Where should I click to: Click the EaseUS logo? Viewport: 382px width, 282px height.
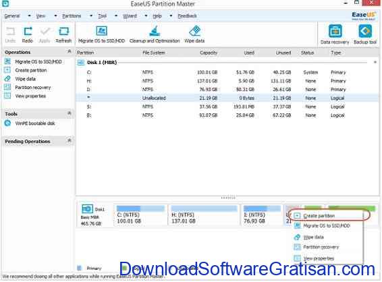(364, 16)
